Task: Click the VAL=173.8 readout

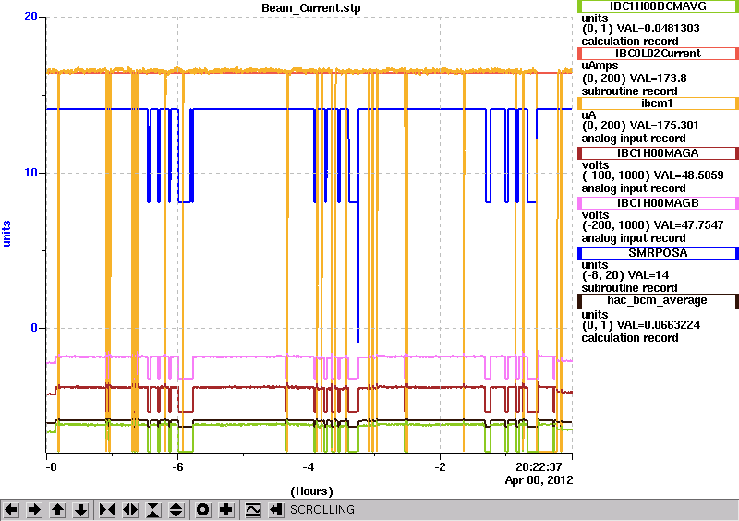Action: pos(652,79)
